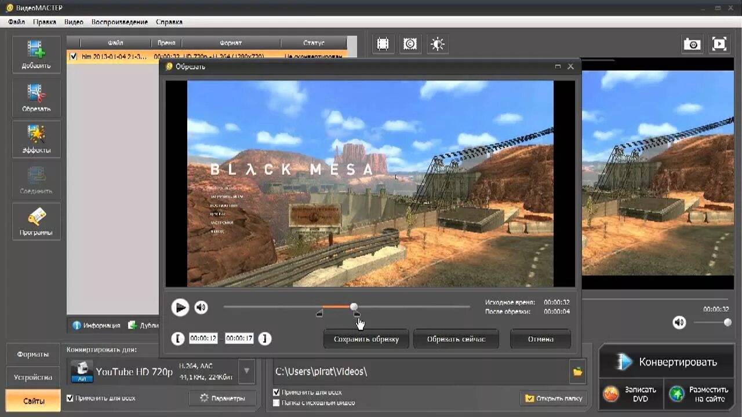742x417 pixels.
Task: Click the Конвертировать button
Action: (x=667, y=362)
